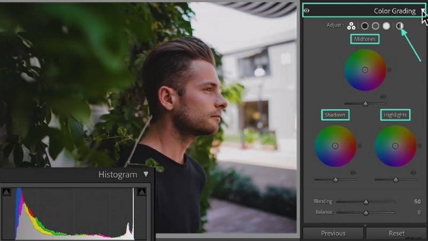428x241 pixels.
Task: Collapse the Histogram panel triangle
Action: (146, 174)
